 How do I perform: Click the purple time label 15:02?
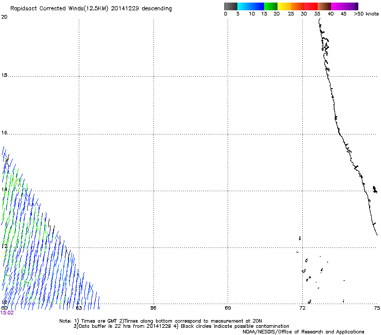pyautogui.click(x=7, y=313)
